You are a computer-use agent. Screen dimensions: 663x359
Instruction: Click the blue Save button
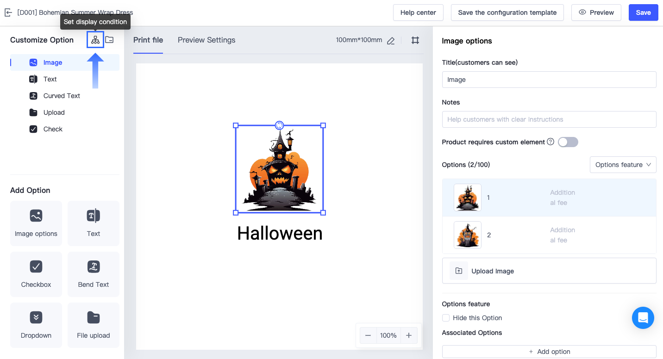click(x=643, y=12)
